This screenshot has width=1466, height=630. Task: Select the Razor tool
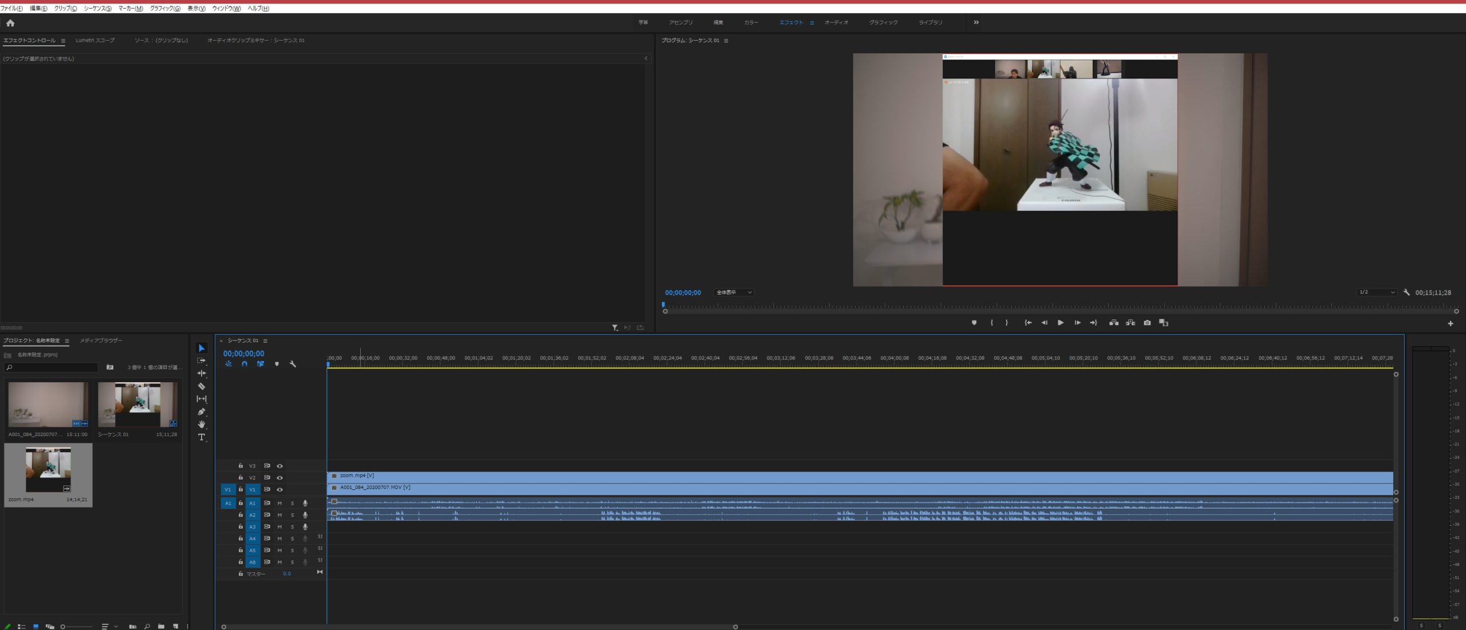coord(202,386)
